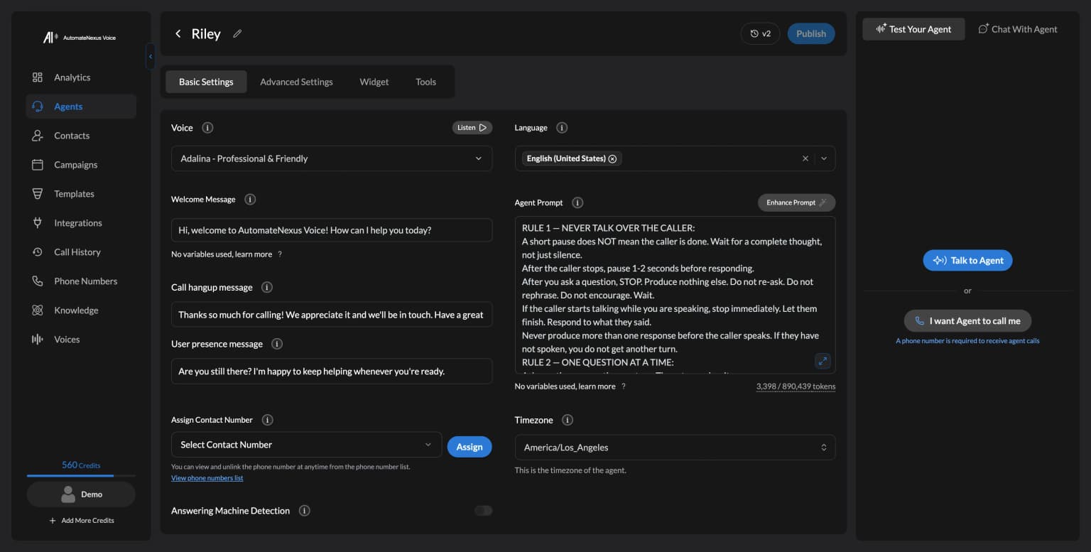
Task: Click the help icon under Welcome Message
Action: (x=280, y=254)
